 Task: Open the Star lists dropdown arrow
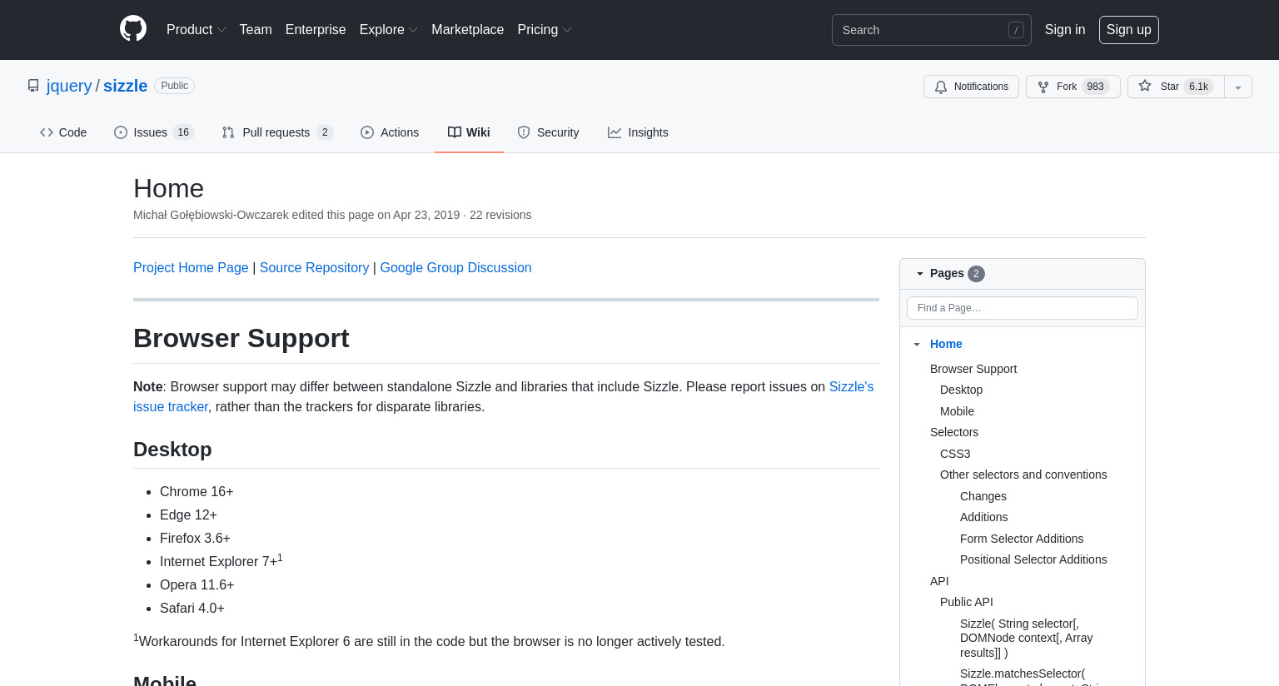tap(1238, 87)
